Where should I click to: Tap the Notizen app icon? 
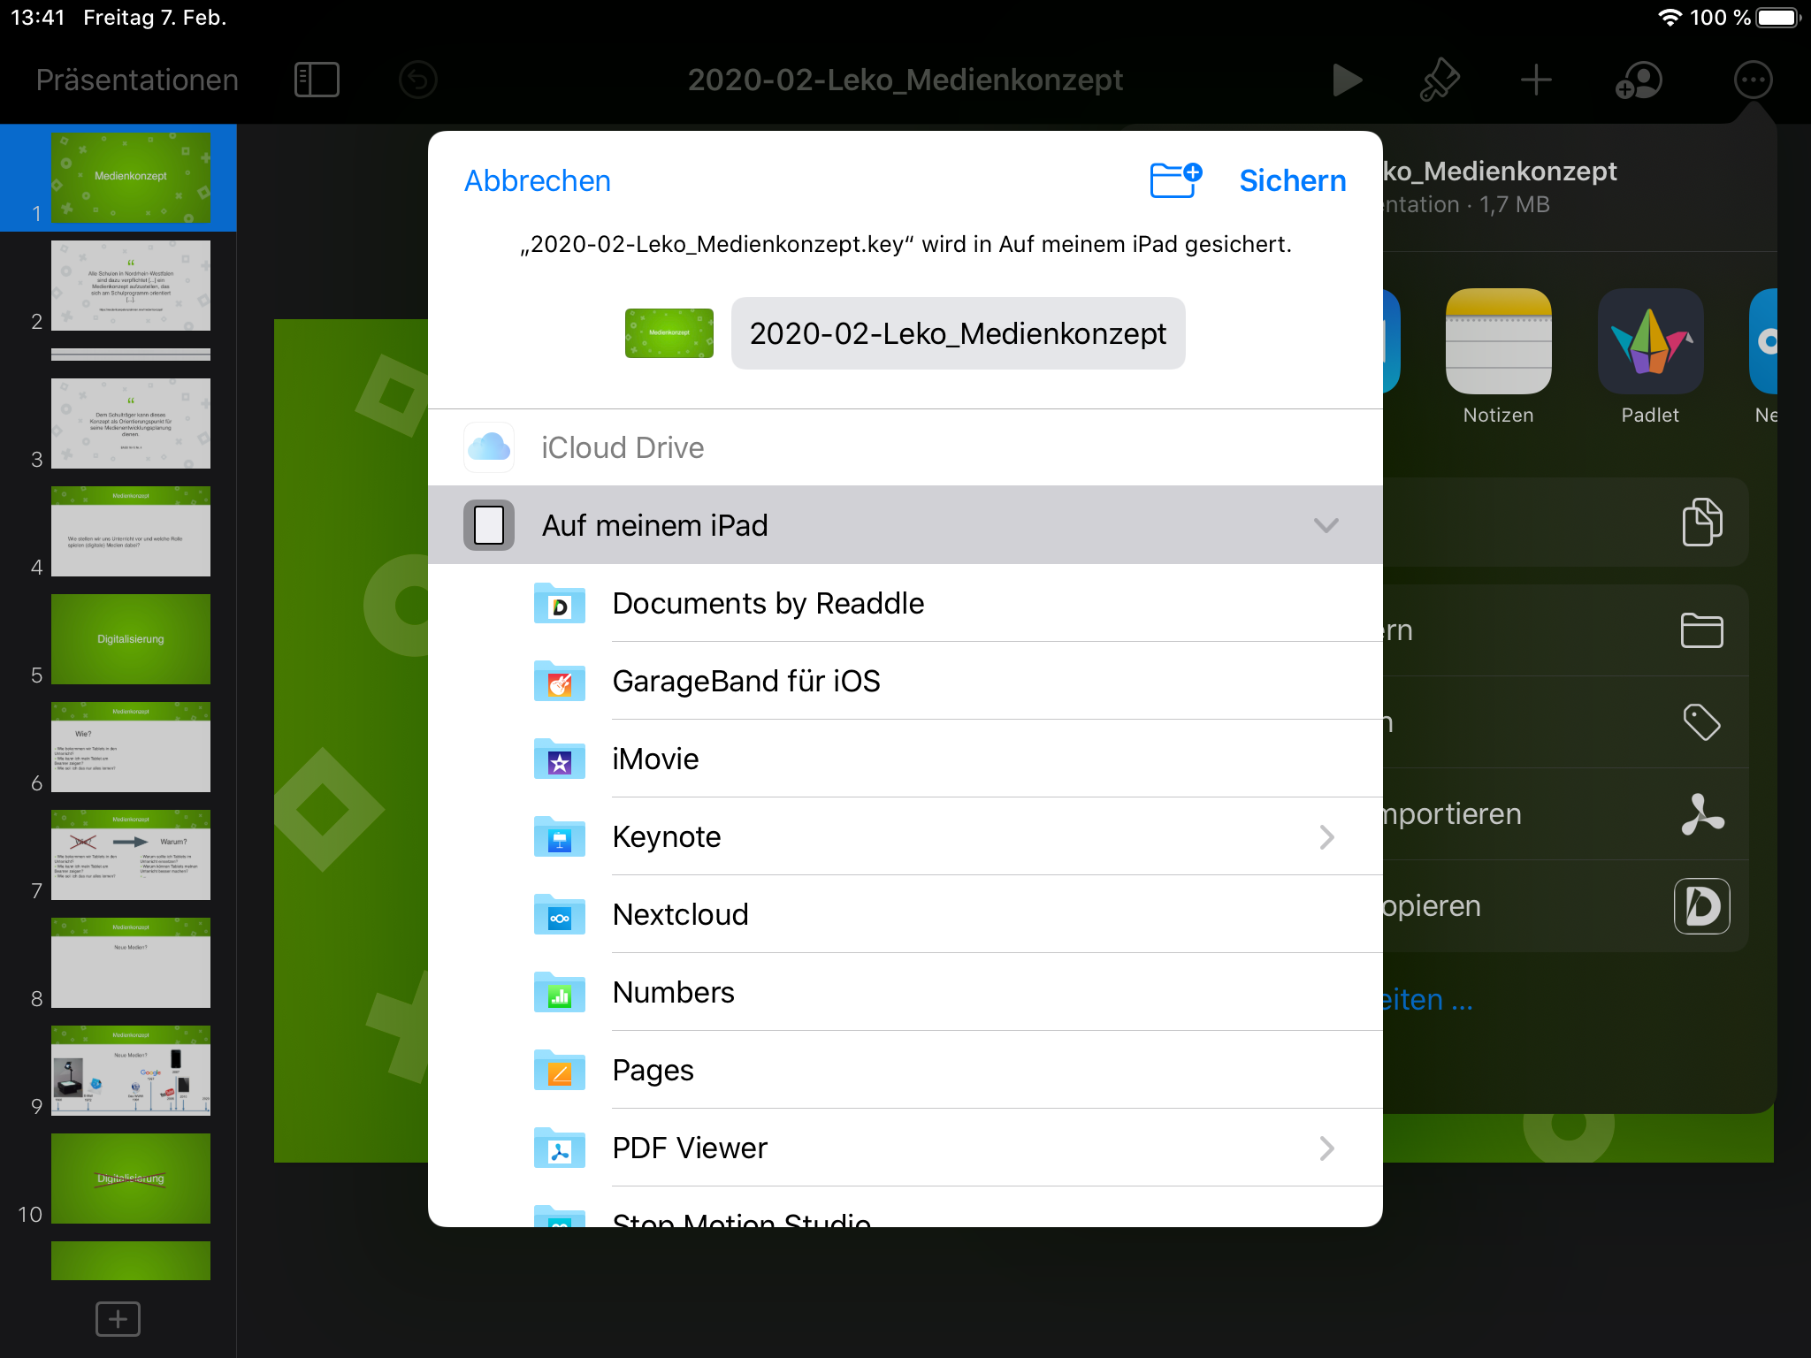point(1498,341)
